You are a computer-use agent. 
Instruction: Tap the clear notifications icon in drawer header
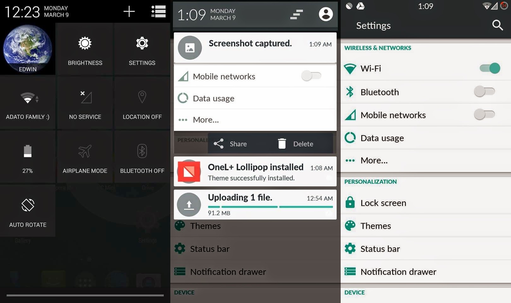click(297, 14)
